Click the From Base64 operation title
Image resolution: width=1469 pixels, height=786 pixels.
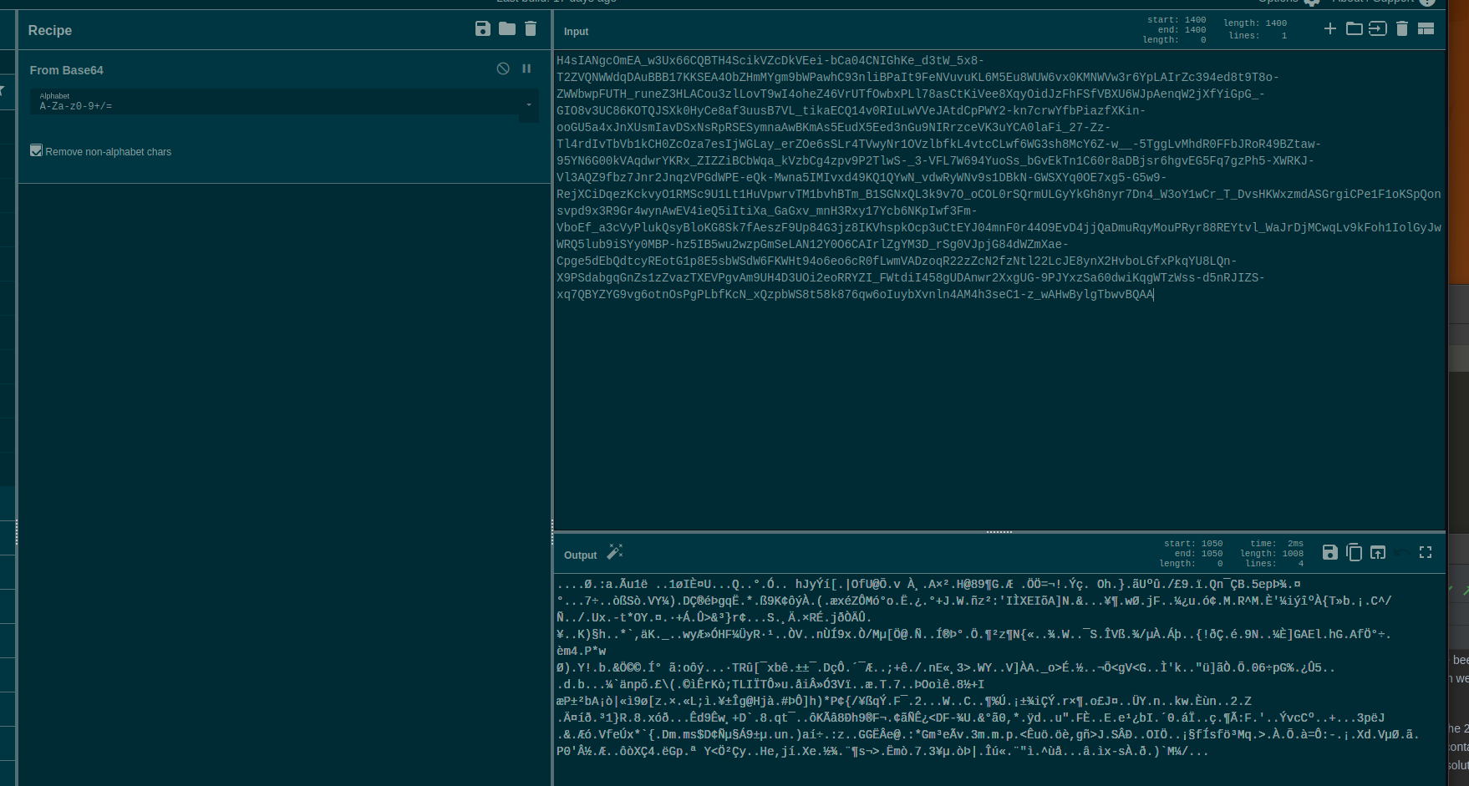[67, 70]
